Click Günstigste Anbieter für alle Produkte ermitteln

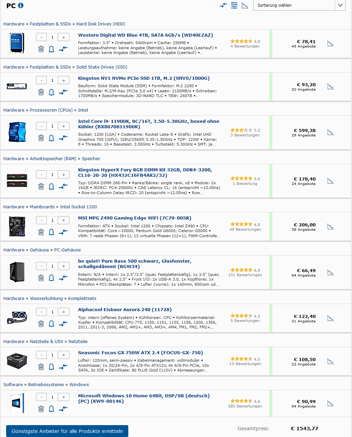tap(67, 431)
